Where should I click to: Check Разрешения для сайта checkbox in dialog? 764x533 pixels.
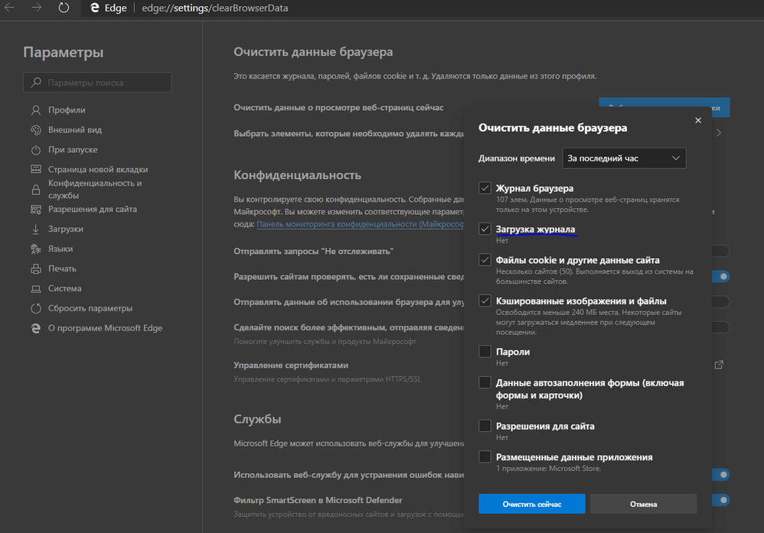[485, 426]
